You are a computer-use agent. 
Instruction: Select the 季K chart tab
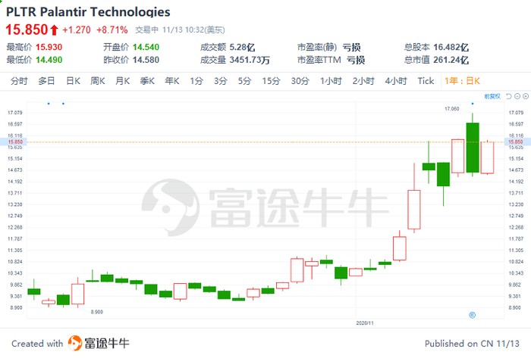(x=147, y=81)
